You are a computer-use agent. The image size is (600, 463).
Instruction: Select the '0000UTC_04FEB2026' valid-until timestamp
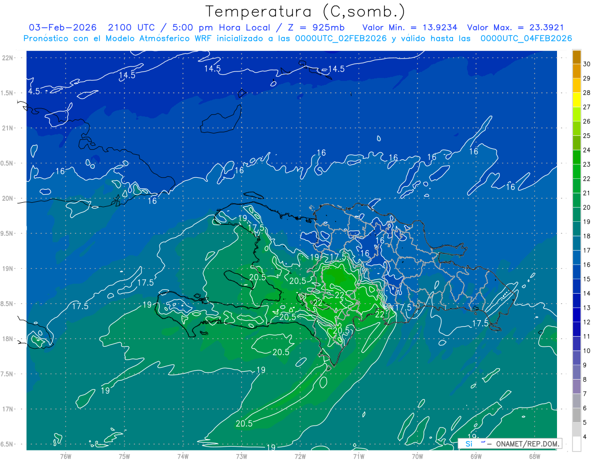tap(526, 38)
